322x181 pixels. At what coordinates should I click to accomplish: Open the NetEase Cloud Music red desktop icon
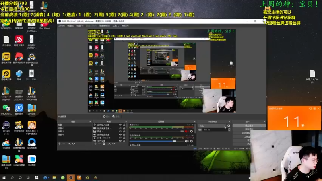(x=19, y=41)
